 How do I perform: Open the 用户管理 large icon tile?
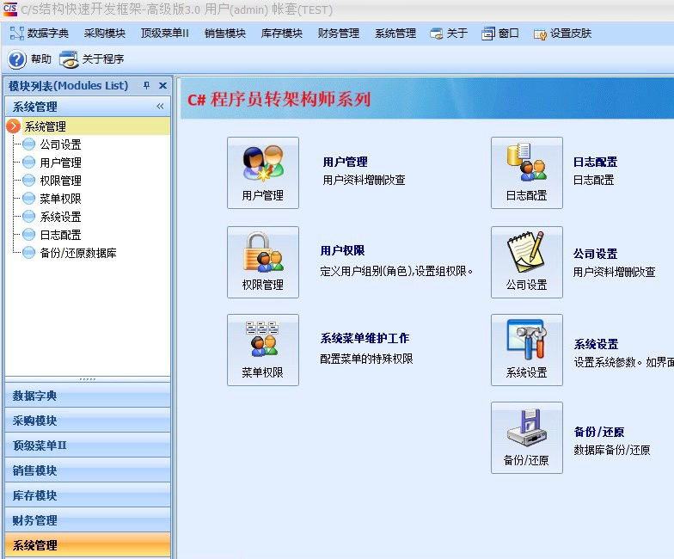(x=263, y=173)
